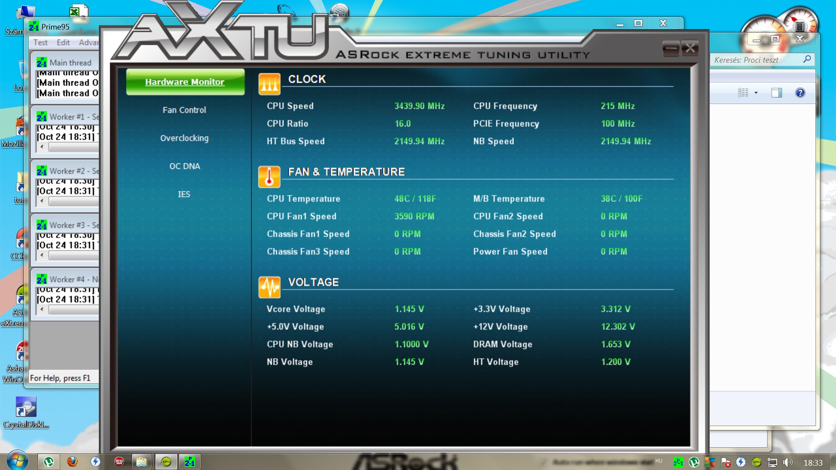
Task: Click the M/B Temperature value 38C / 100F
Action: pos(621,199)
